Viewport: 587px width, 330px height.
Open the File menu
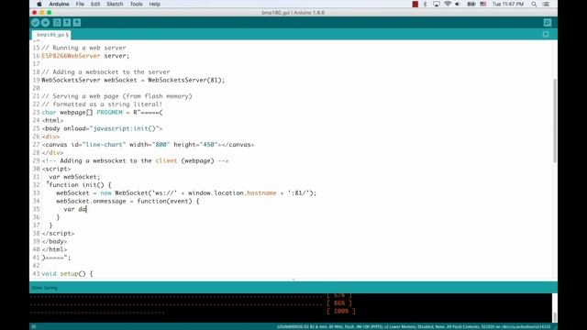(80, 4)
